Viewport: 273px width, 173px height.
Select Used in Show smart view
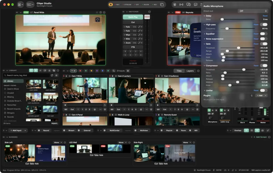pos(13,89)
